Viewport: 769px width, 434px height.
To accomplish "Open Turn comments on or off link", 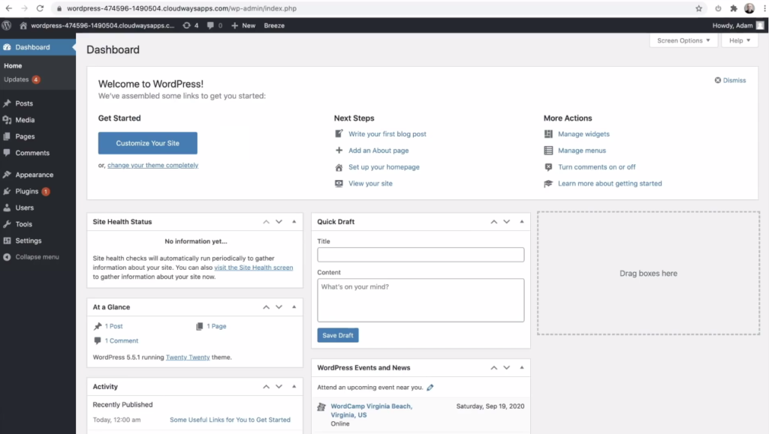I will [x=596, y=167].
